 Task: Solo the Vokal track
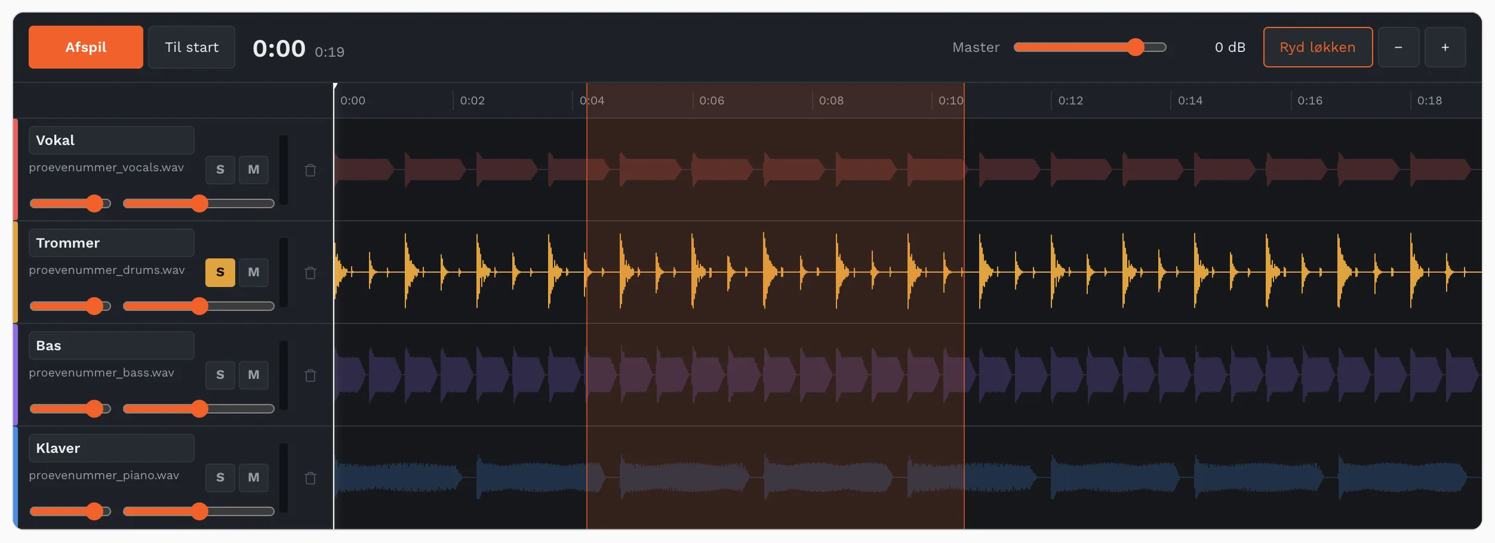point(220,169)
